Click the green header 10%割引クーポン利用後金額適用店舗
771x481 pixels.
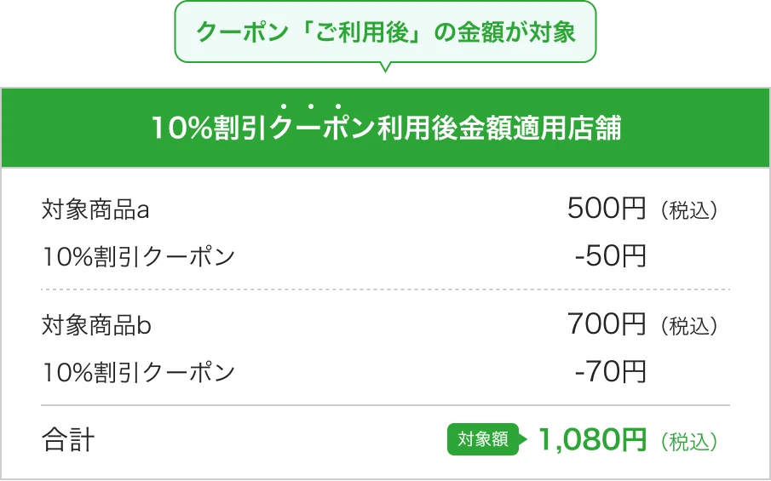(385, 129)
